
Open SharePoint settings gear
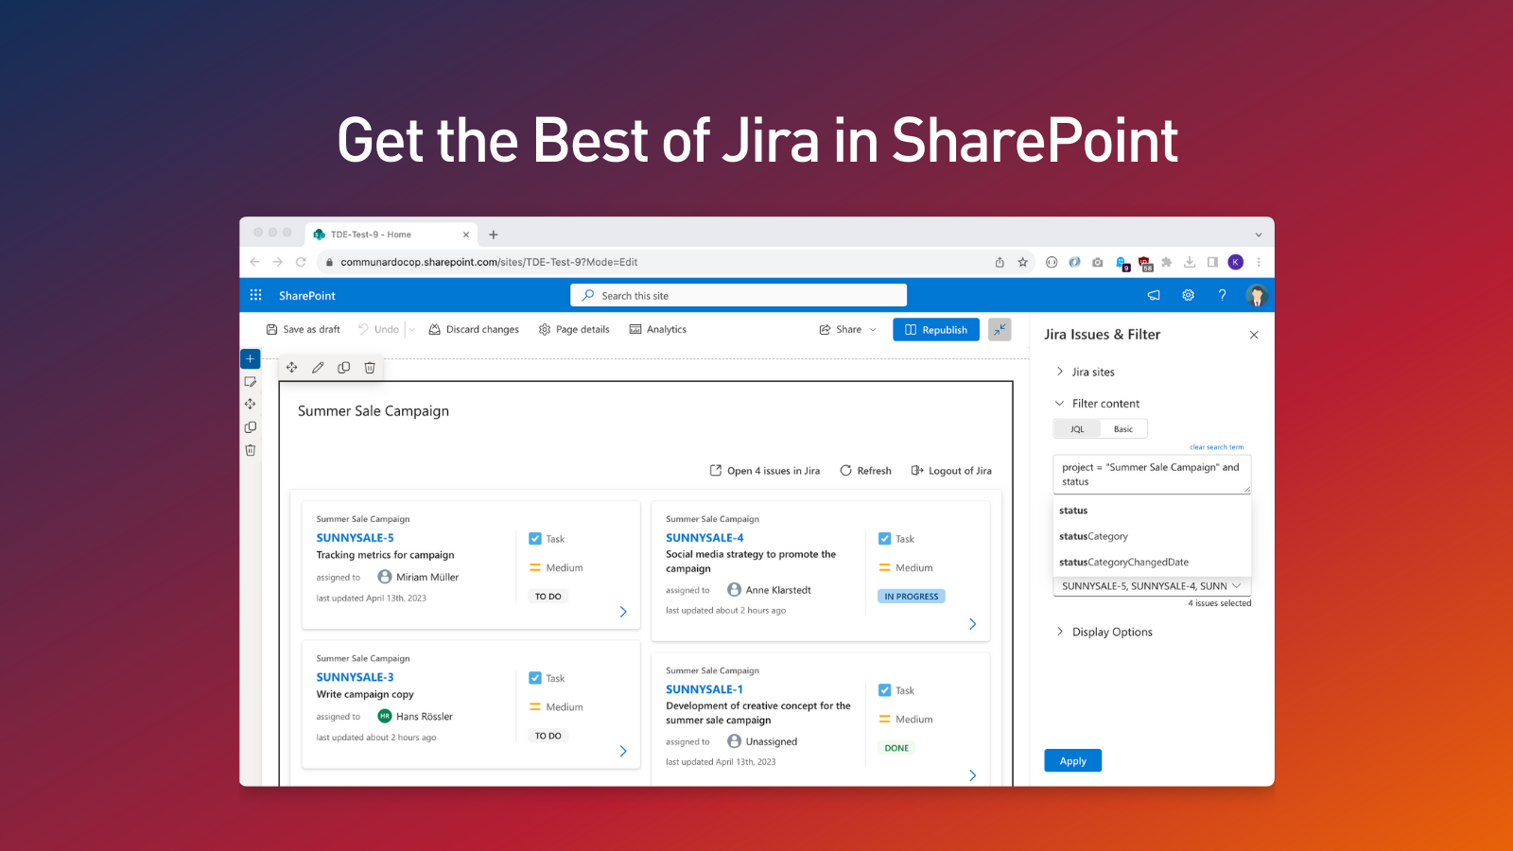coord(1188,295)
